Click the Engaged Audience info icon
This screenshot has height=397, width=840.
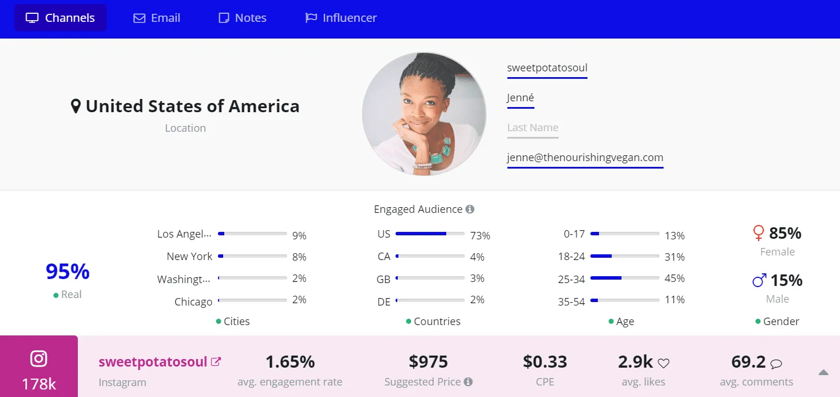point(470,209)
